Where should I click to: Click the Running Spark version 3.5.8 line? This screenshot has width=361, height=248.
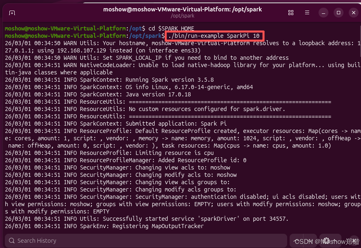(109, 80)
